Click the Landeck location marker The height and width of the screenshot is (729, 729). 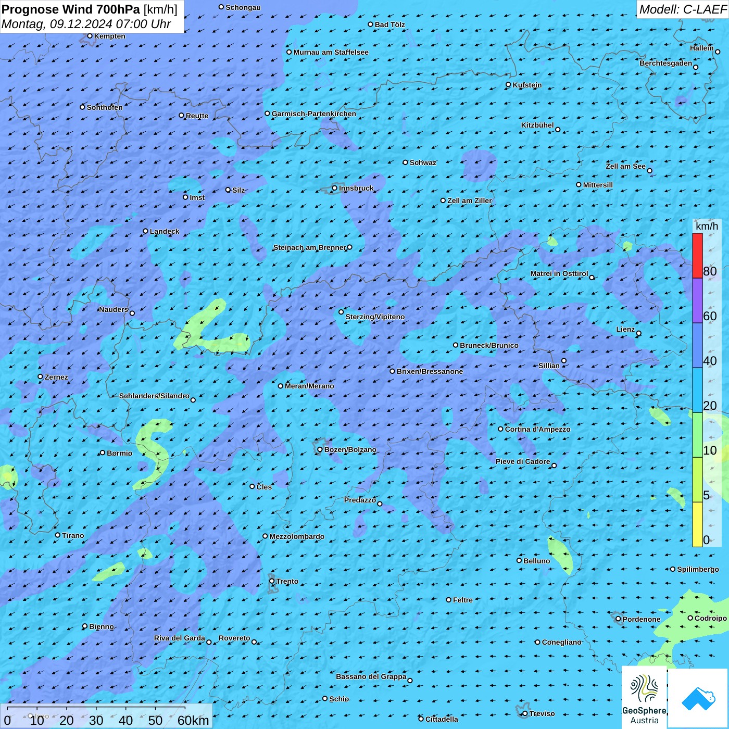click(x=146, y=231)
